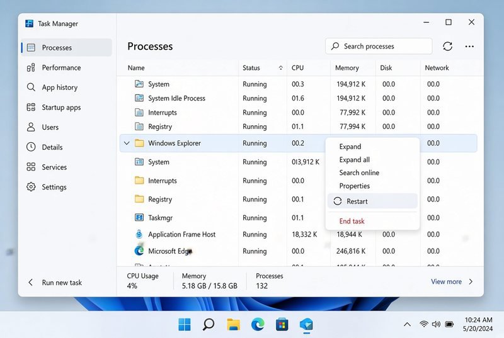Click the Application Frame Host icon

pos(139,234)
